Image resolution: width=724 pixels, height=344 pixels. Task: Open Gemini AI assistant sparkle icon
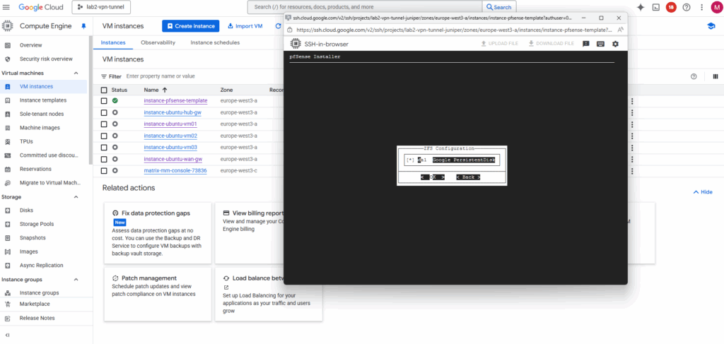tap(641, 7)
